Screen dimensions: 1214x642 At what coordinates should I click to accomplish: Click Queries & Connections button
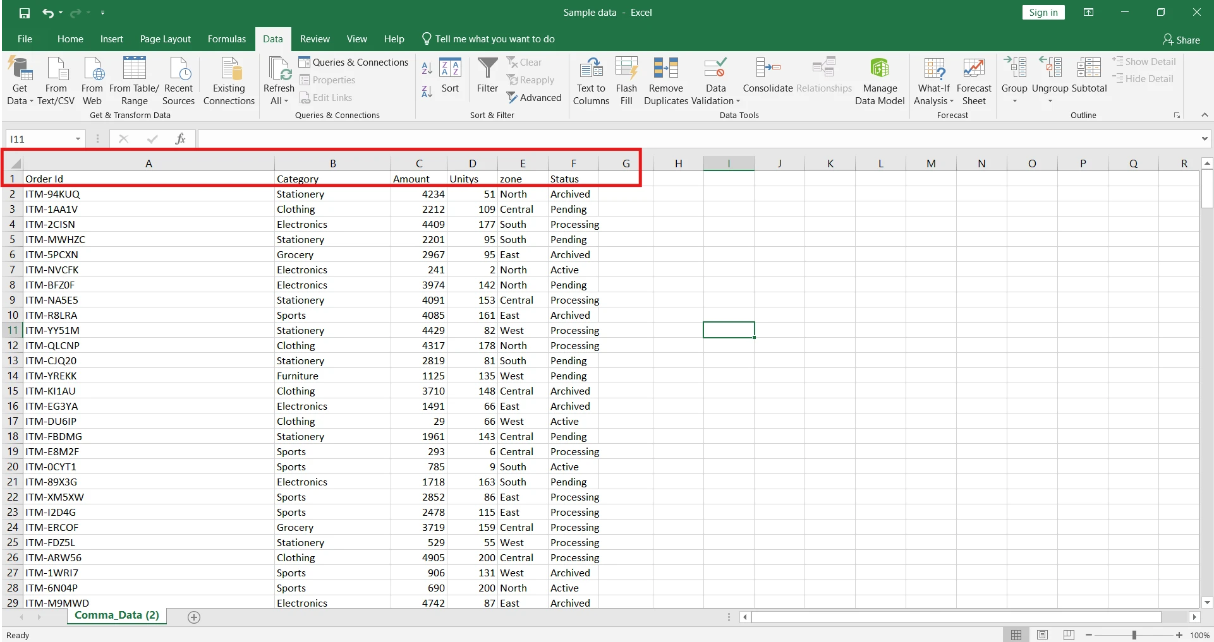(x=354, y=62)
